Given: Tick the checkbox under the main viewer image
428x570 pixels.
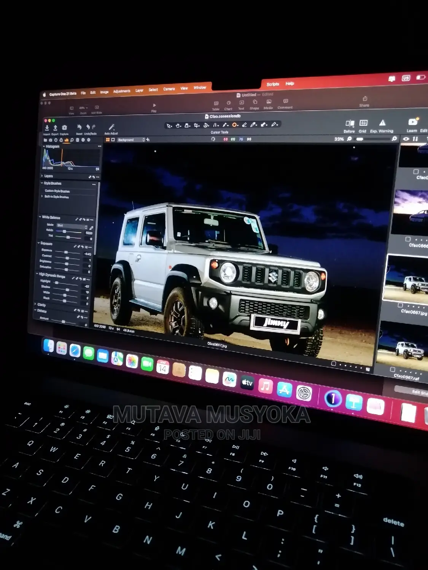Looking at the screenshot, I should (x=334, y=364).
